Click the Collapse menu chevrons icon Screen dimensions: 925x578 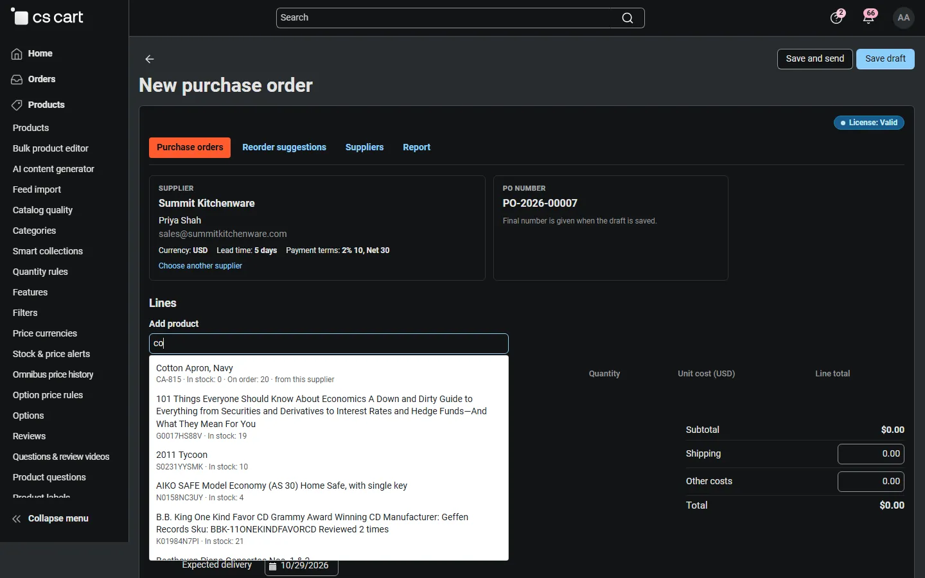coord(17,519)
